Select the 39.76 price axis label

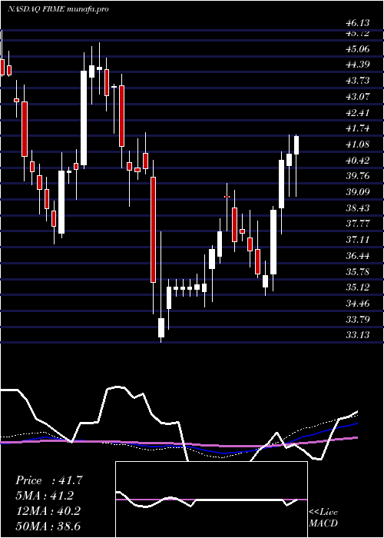click(x=358, y=176)
